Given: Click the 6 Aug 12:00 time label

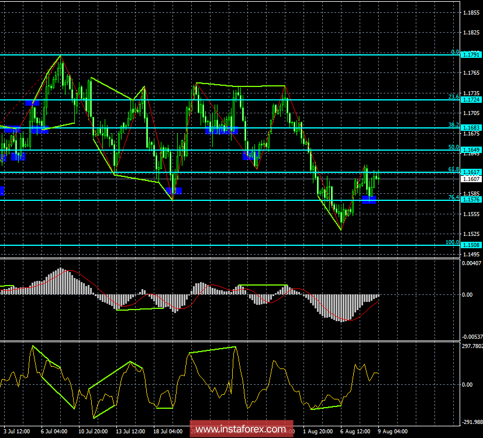Looking at the screenshot, I should tap(355, 432).
